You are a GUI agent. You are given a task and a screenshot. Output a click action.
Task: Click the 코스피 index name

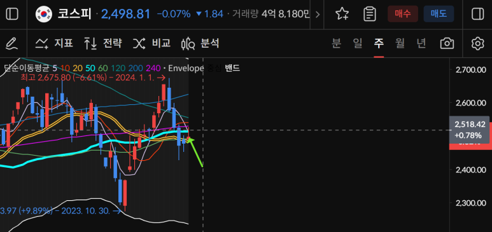74,14
